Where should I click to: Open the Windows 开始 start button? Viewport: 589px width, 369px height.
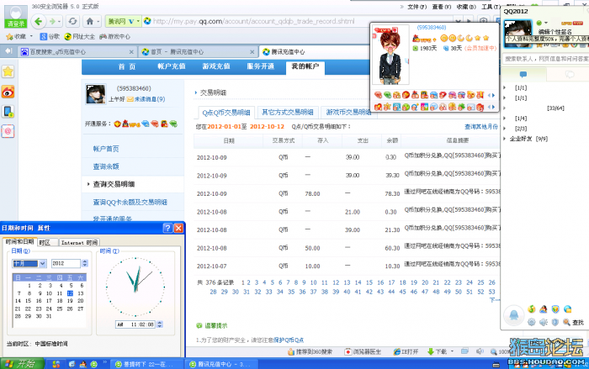pos(22,364)
